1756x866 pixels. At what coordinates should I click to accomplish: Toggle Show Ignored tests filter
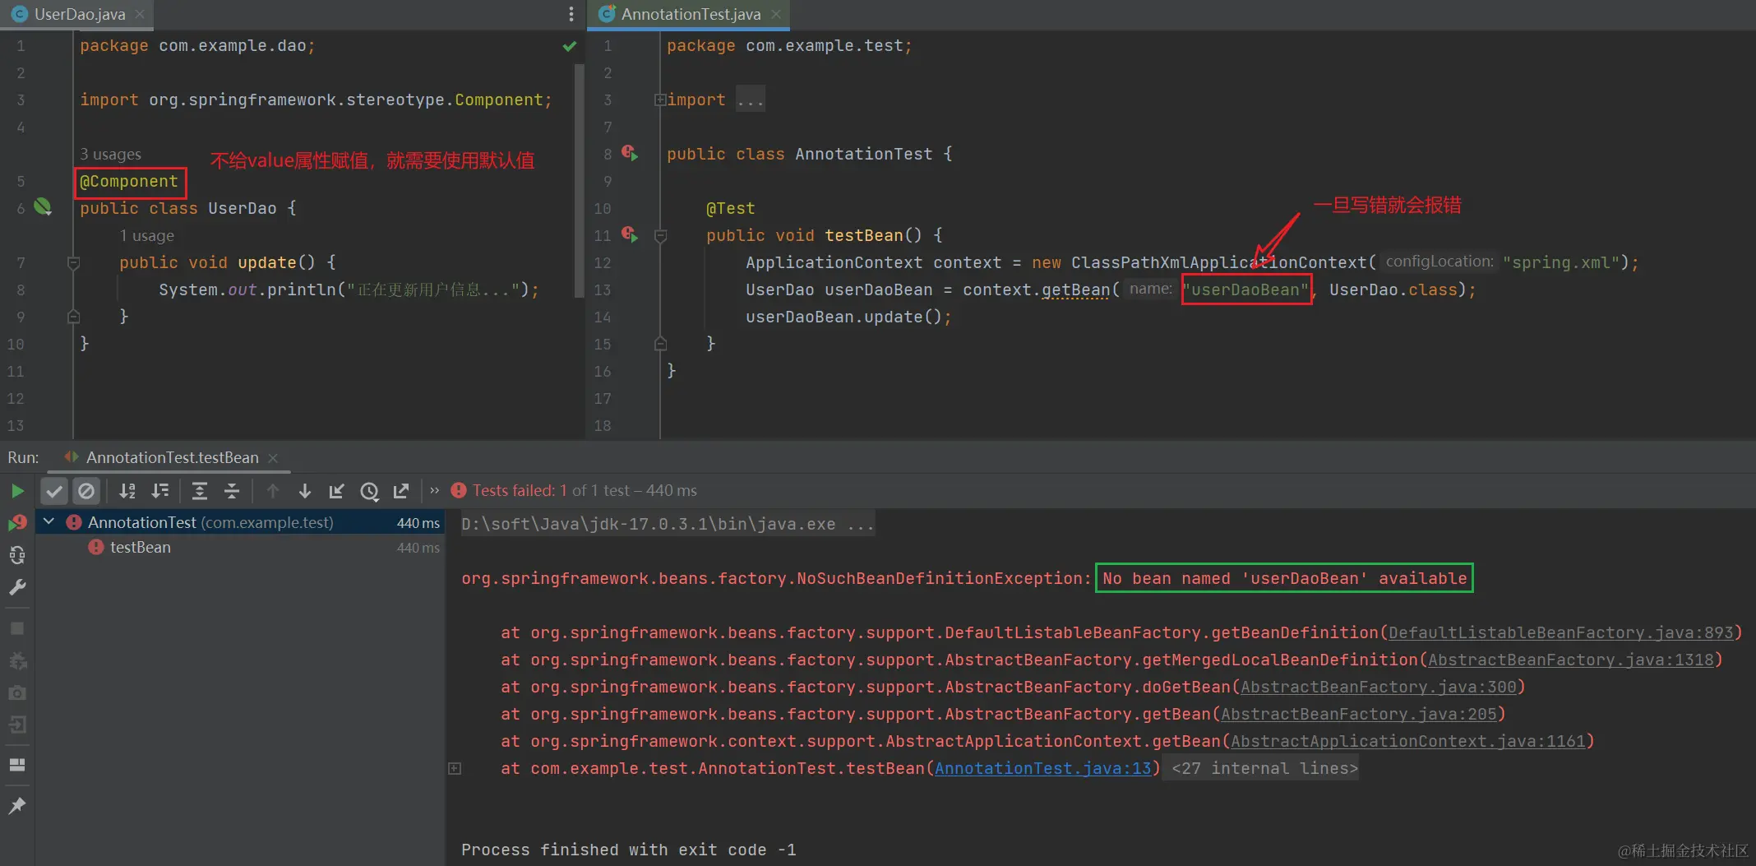point(85,491)
